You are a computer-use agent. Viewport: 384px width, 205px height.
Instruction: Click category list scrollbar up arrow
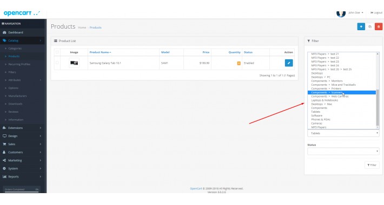pos(378,54)
